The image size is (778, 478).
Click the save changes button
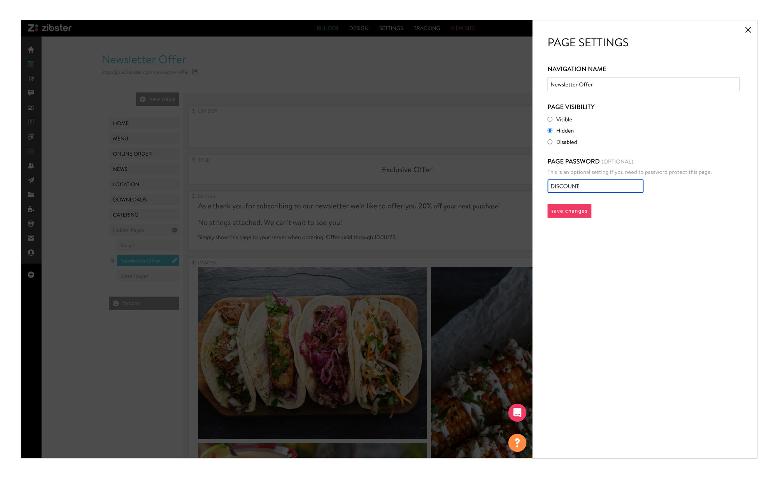[x=569, y=211]
